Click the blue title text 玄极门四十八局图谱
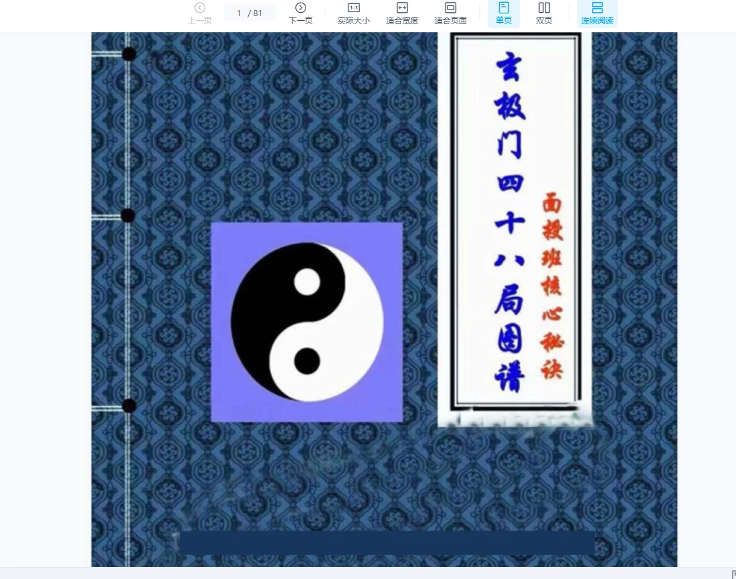 pyautogui.click(x=509, y=222)
